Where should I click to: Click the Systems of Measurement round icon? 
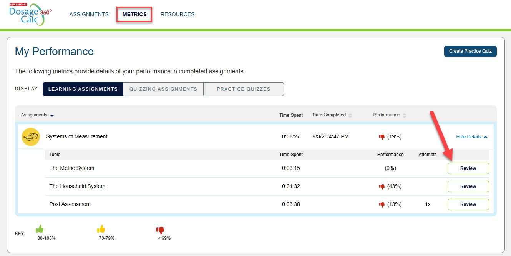coord(31,137)
